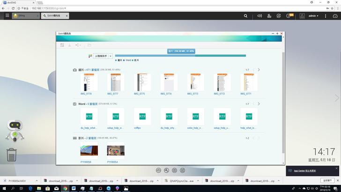Open Windows Start menu

coord(4,189)
